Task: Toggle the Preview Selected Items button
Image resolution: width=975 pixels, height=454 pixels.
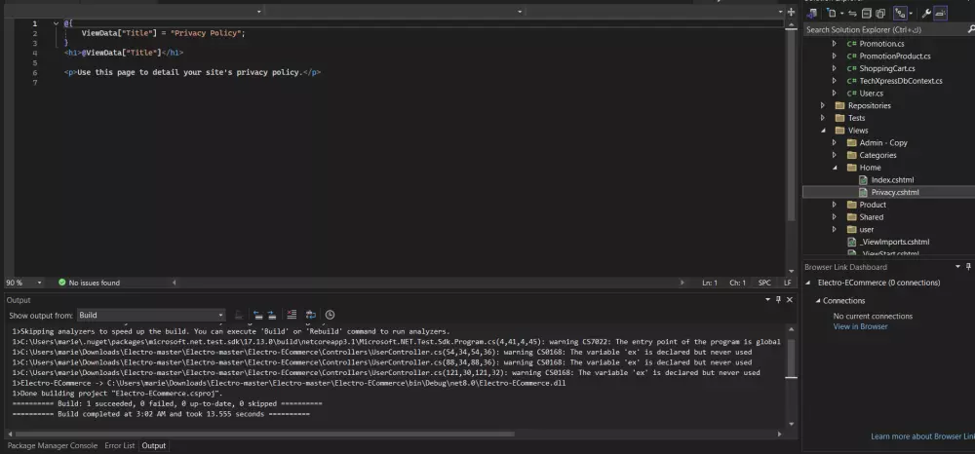Action: click(940, 13)
